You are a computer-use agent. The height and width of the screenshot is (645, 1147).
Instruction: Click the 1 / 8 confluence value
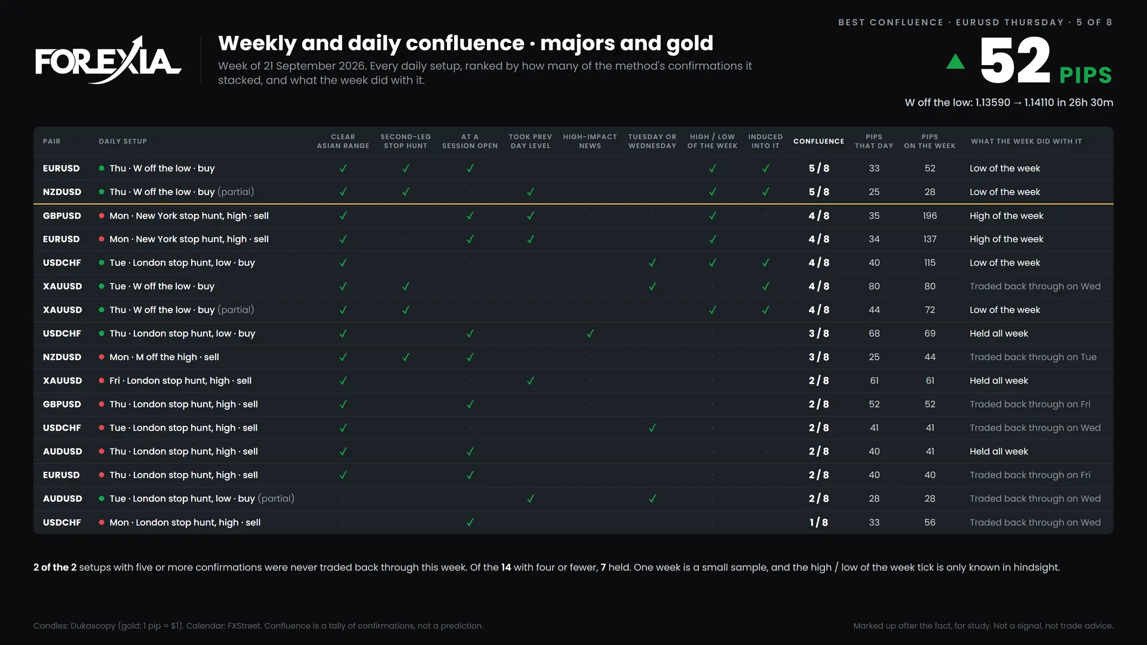pyautogui.click(x=818, y=523)
